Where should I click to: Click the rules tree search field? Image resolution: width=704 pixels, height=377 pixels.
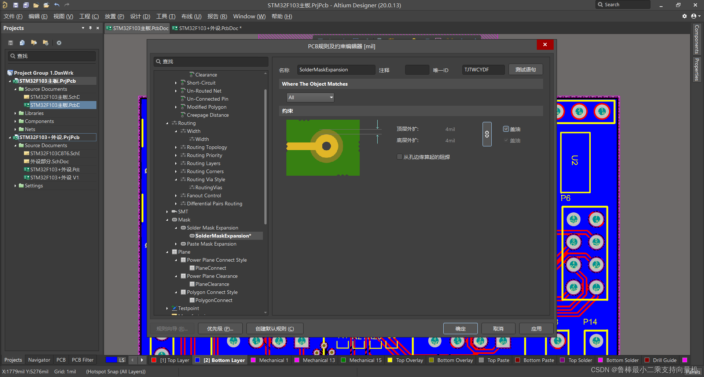[x=211, y=61]
